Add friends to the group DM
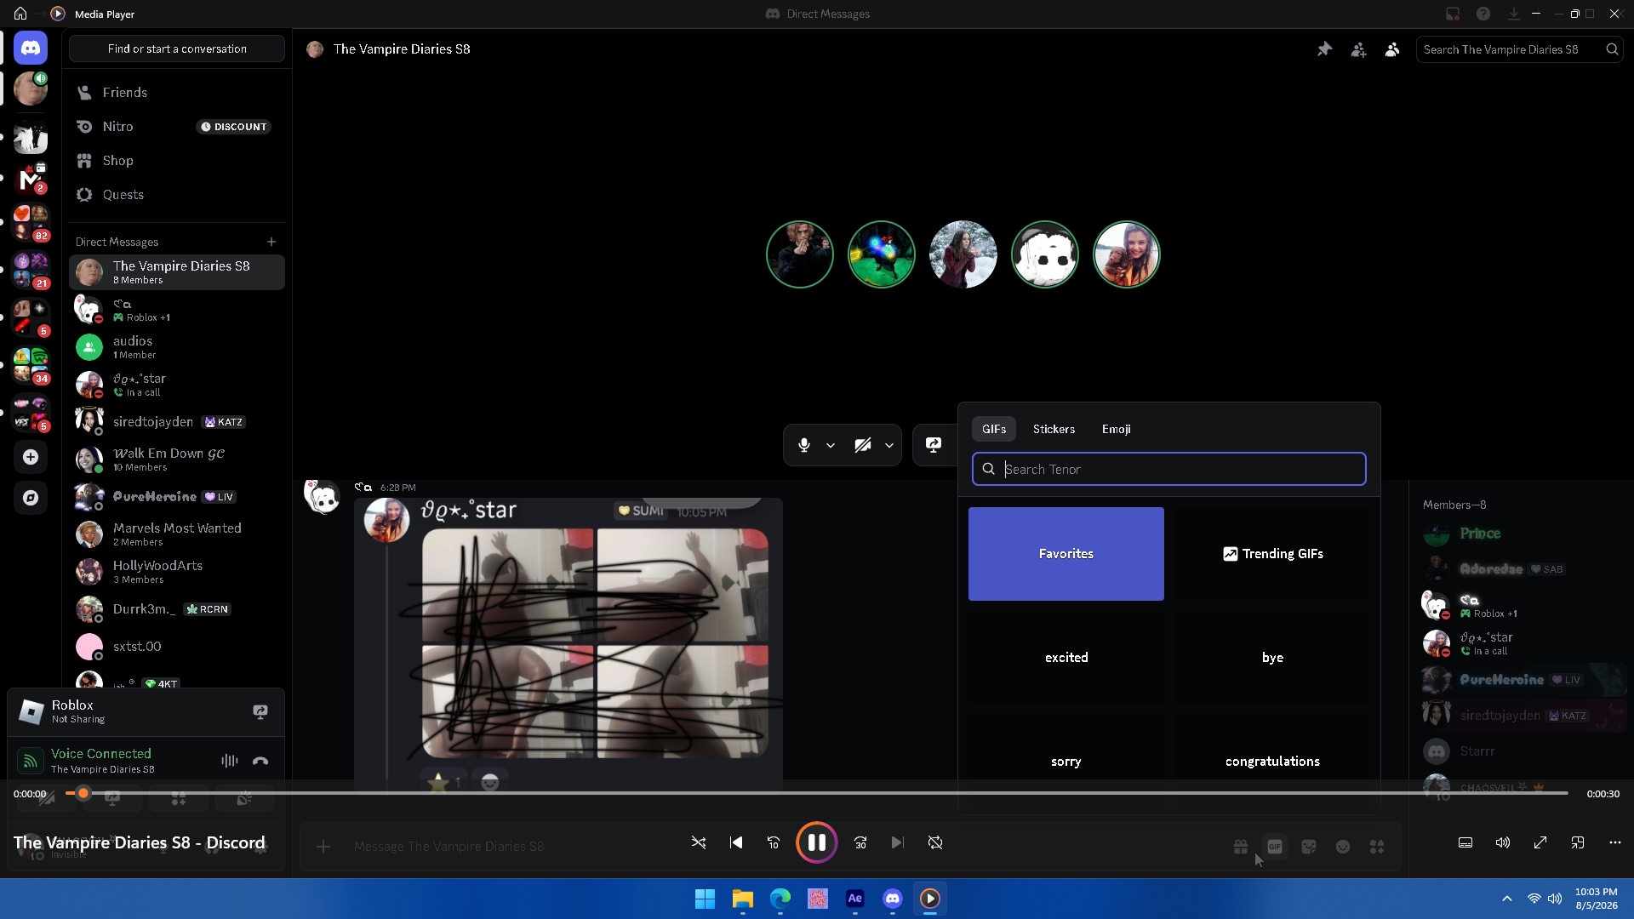Screen dimensions: 1634x919 [x=1358, y=49]
